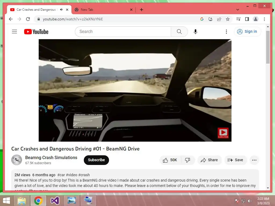Bookmark this tab with the star icon
The width and height of the screenshot is (275, 206).
coord(228,19)
